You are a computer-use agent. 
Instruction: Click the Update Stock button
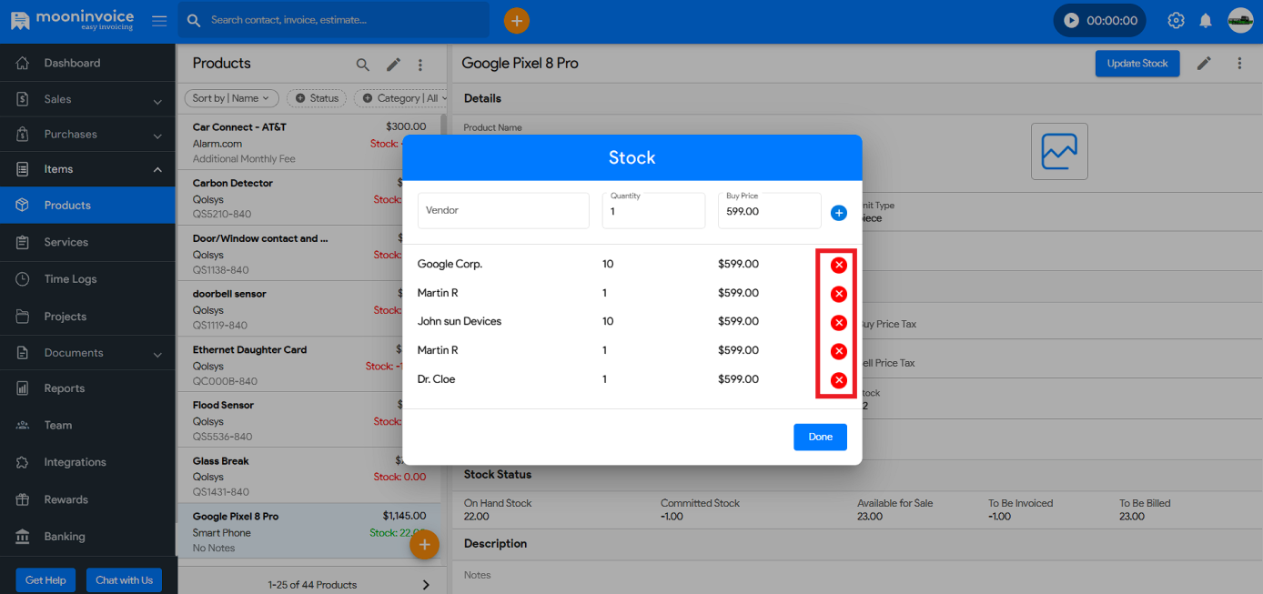1137,64
